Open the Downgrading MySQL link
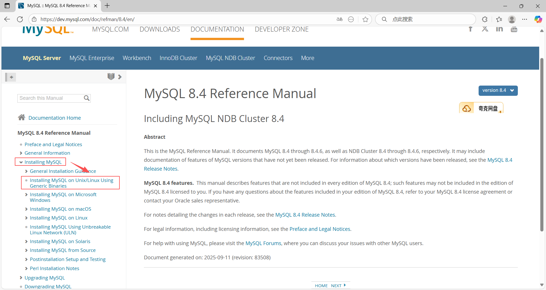Viewport: 546px width, 290px height. tap(48, 287)
